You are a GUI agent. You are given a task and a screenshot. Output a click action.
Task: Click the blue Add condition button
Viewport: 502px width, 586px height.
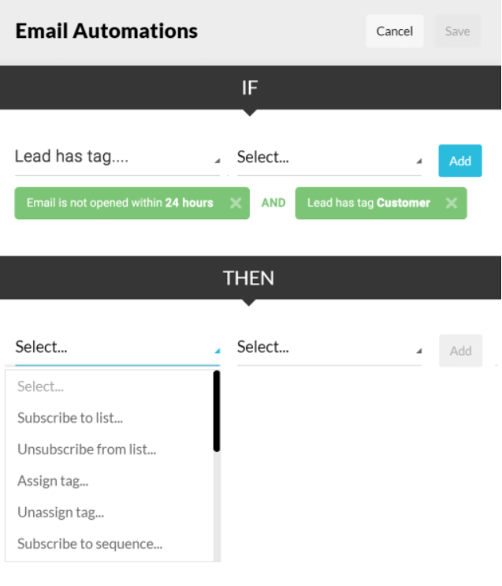click(460, 161)
